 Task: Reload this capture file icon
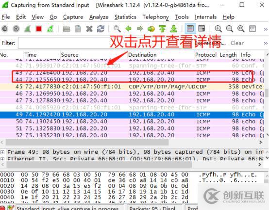(x=101, y=29)
